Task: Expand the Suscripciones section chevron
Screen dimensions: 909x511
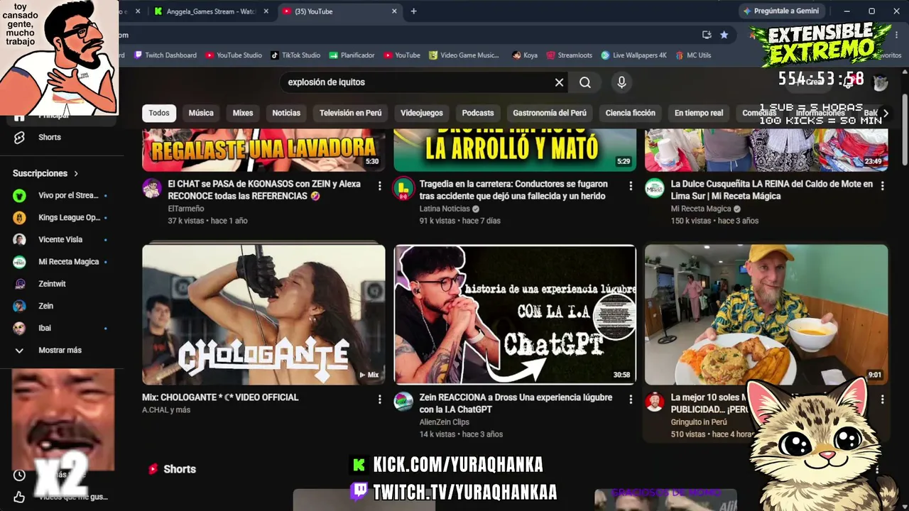Action: pos(76,173)
